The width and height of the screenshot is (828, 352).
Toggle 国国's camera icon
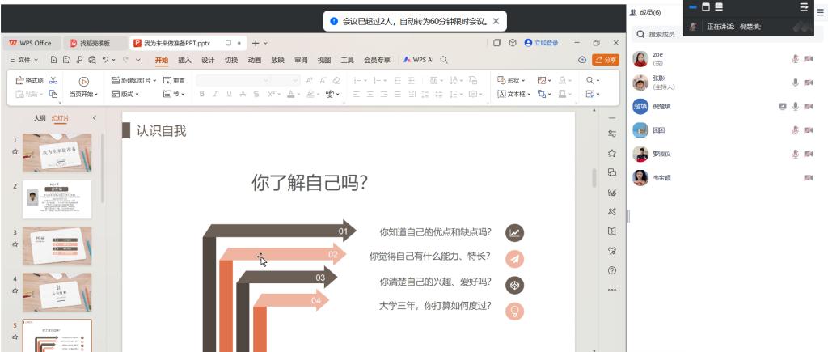(x=809, y=130)
